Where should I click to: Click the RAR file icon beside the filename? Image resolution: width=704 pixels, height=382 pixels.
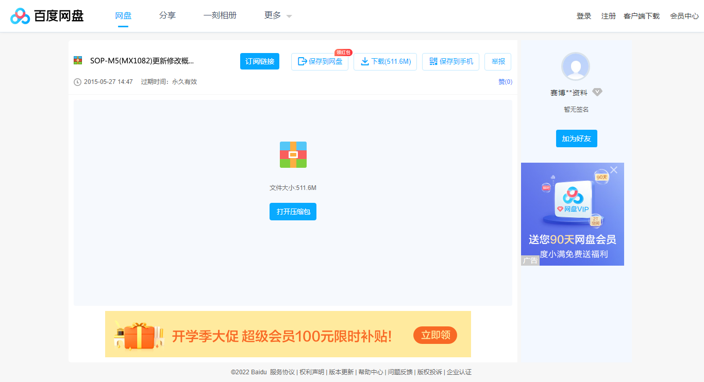pyautogui.click(x=78, y=60)
